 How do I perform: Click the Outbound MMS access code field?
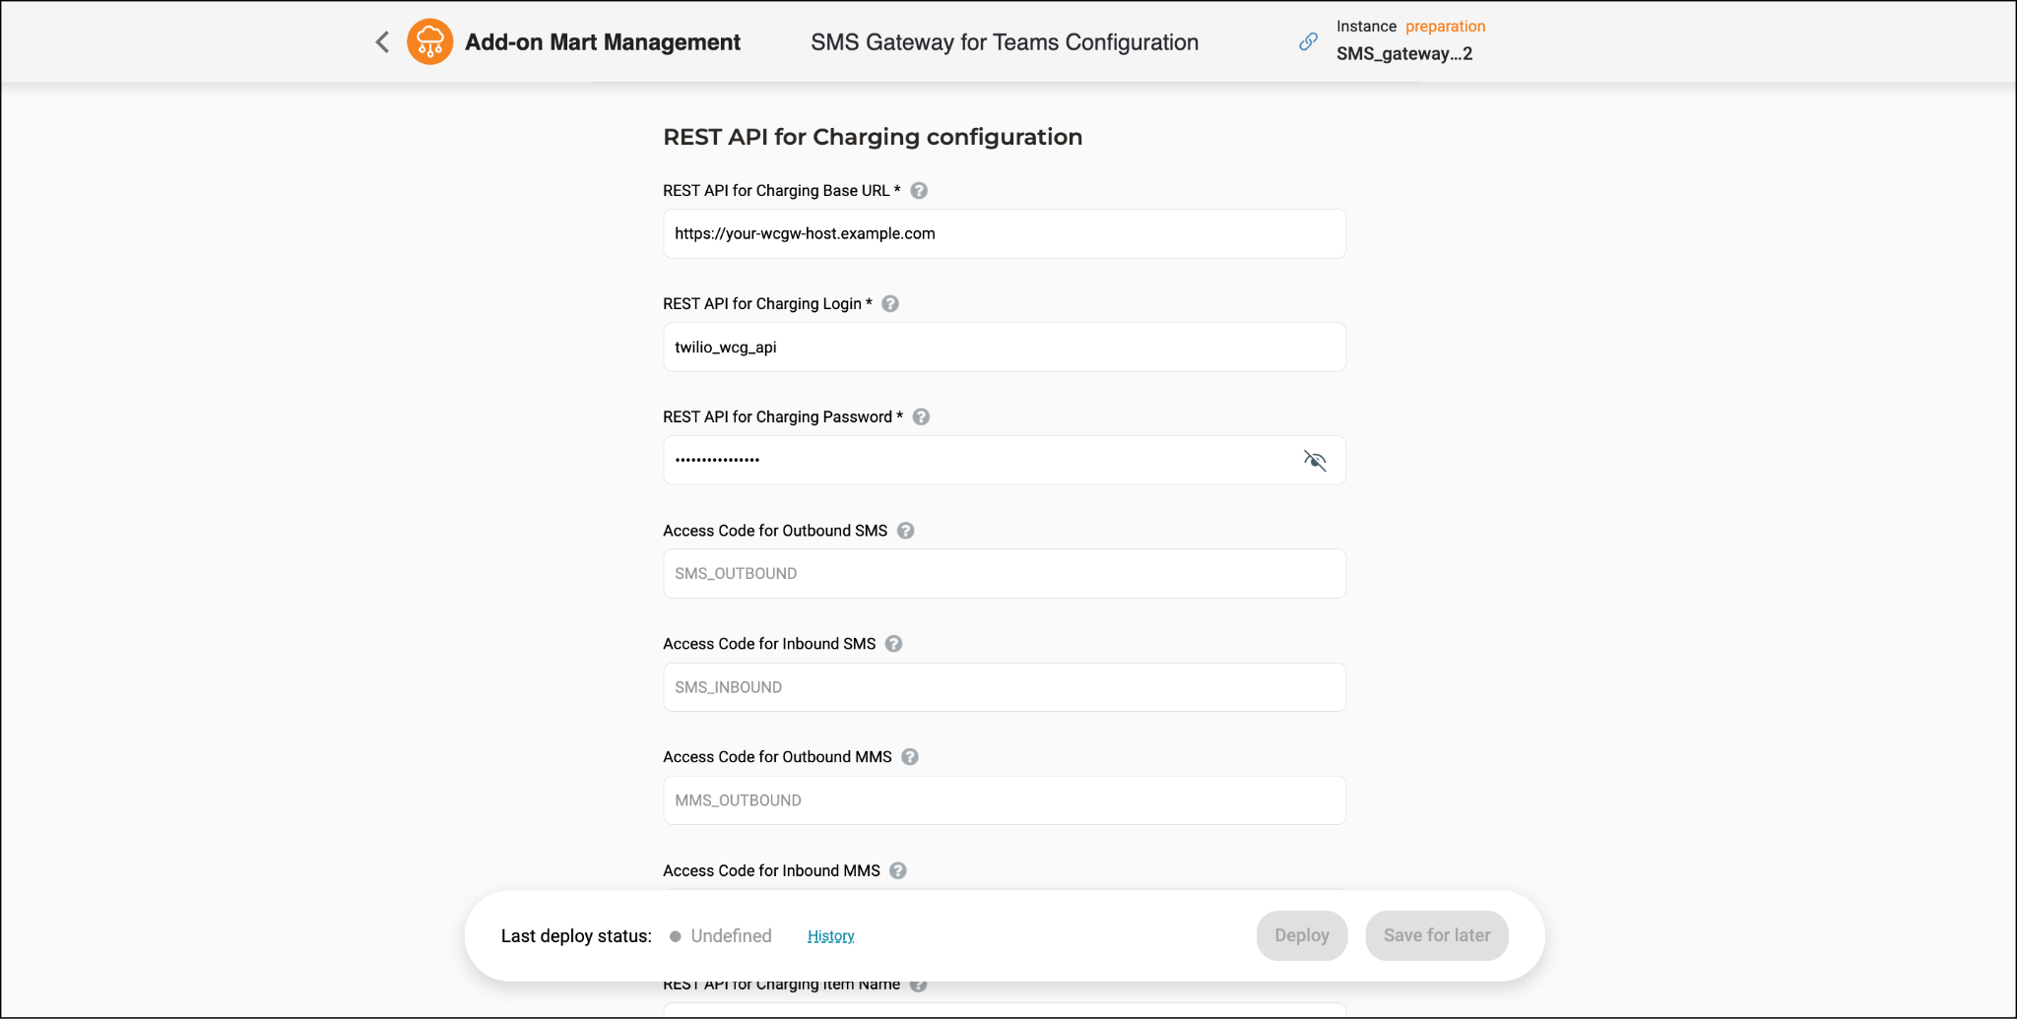click(1005, 800)
